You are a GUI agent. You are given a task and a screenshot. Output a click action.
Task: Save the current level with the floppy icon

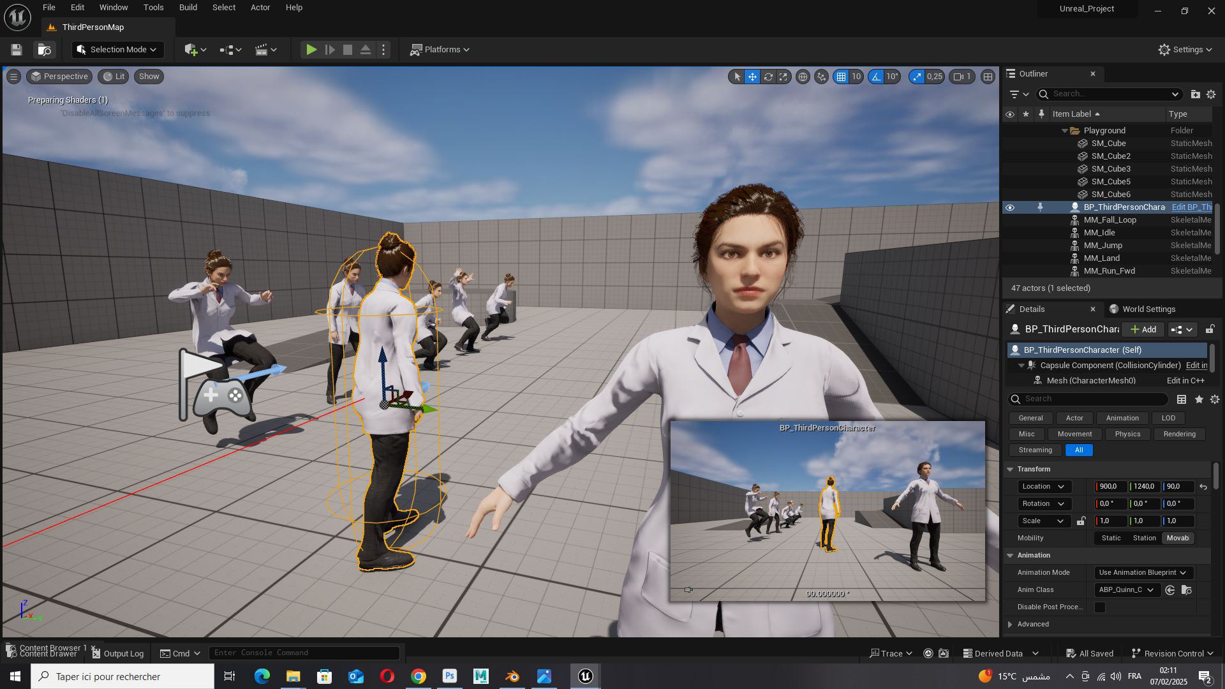pyautogui.click(x=17, y=50)
